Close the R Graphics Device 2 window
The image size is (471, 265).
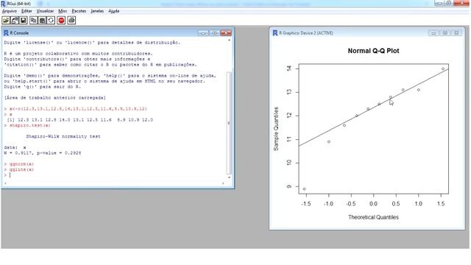tap(456, 32)
